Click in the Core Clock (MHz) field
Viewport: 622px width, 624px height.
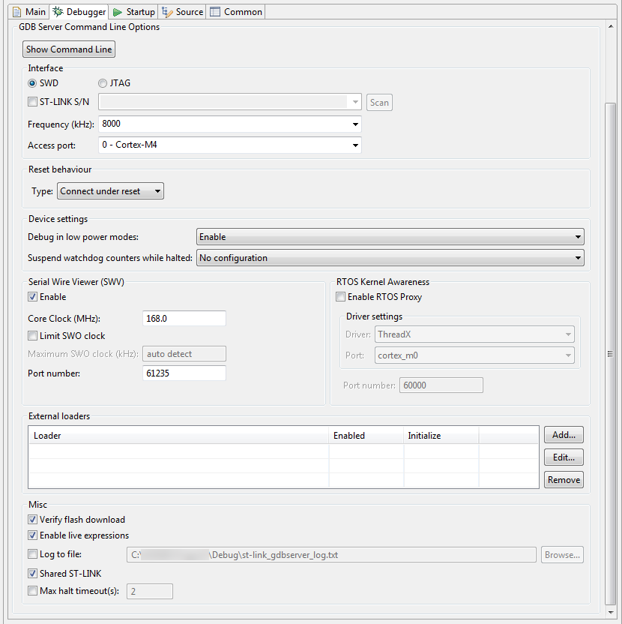(x=184, y=318)
